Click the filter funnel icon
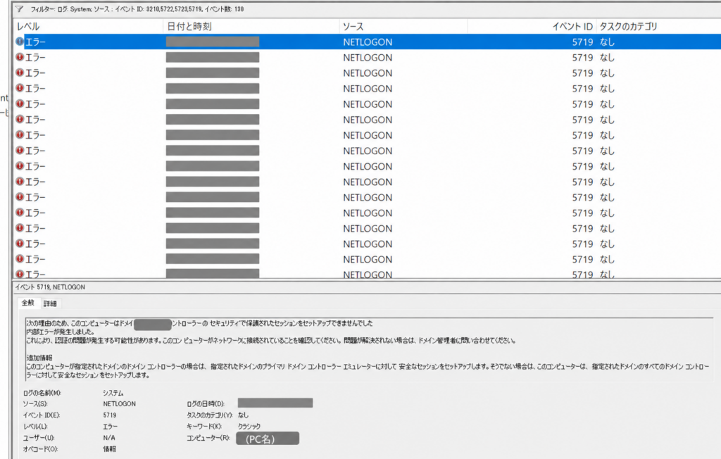 [19, 8]
